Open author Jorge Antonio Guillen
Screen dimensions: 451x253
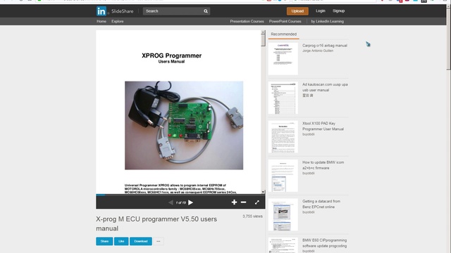[x=318, y=51]
